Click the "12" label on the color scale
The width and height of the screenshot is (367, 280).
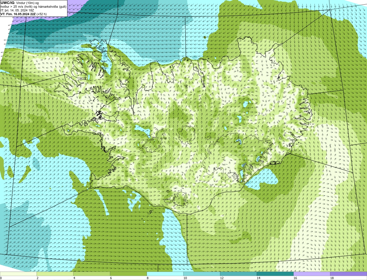click(222, 278)
